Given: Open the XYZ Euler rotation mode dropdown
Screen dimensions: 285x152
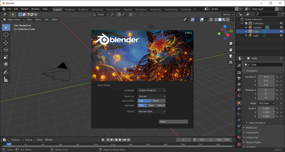Looking at the screenshot, I should pyautogui.click(x=266, y=103).
